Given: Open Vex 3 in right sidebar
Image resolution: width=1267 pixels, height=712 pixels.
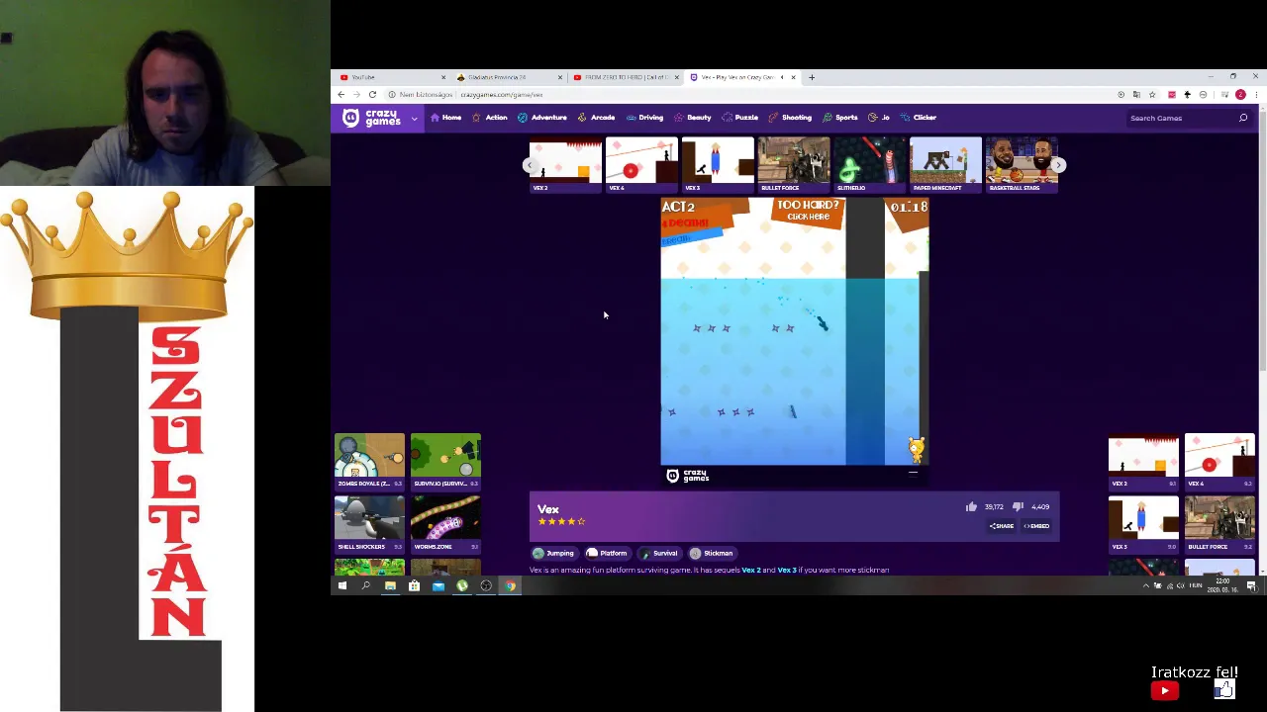Looking at the screenshot, I should 1143,524.
